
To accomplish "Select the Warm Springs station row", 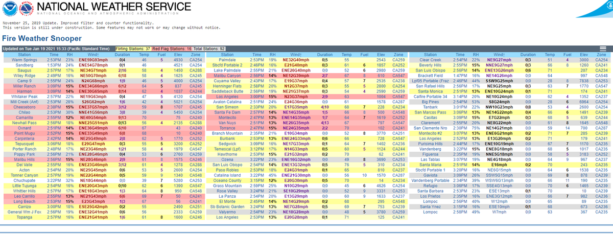I will (104, 60).
